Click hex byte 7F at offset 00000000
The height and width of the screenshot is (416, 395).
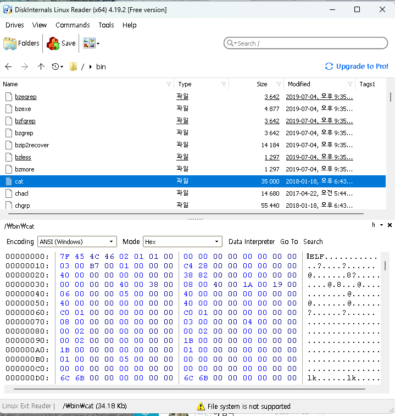[x=65, y=257]
